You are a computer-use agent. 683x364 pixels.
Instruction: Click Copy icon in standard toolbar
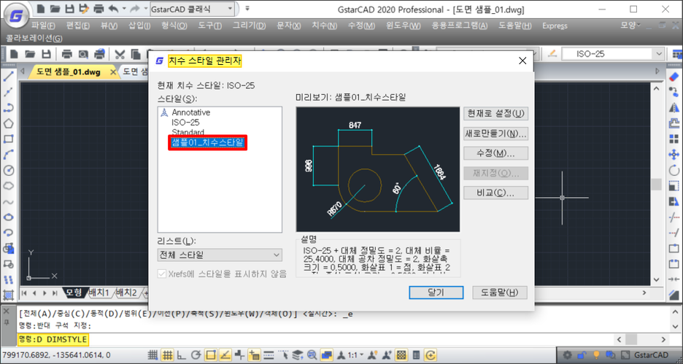136,55
